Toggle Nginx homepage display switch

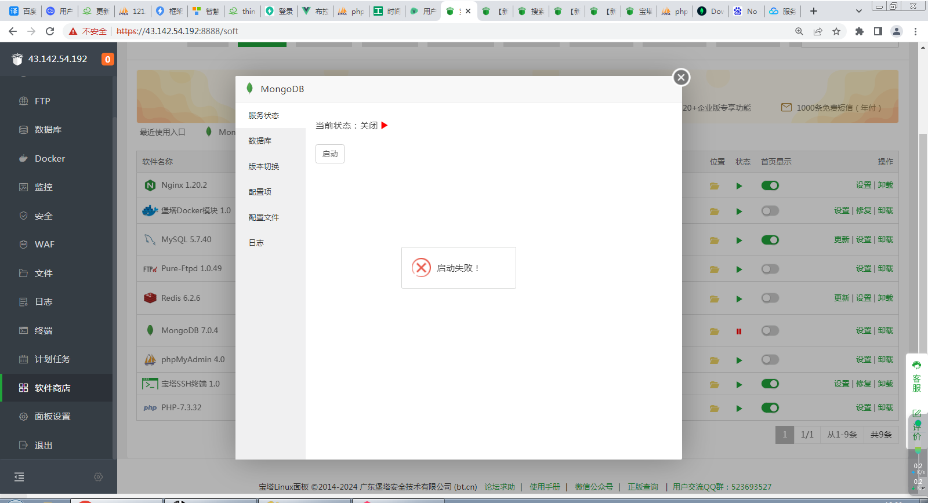pyautogui.click(x=770, y=185)
